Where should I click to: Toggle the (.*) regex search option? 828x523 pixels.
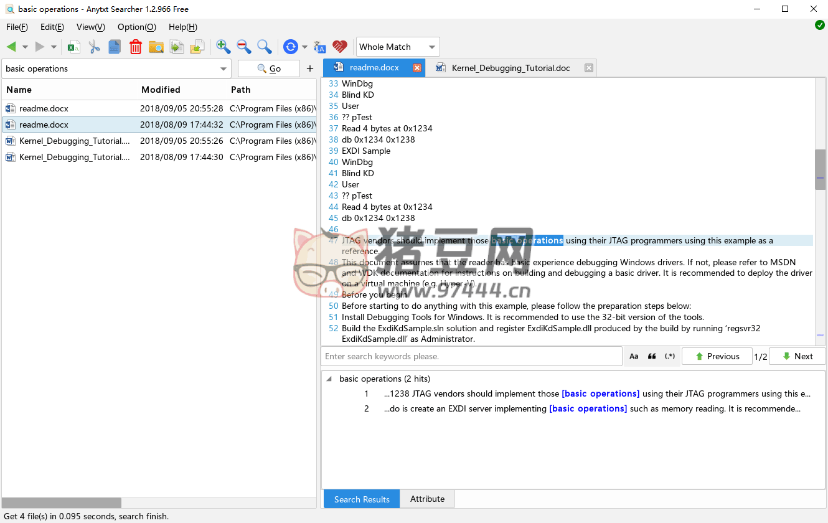[x=670, y=356]
